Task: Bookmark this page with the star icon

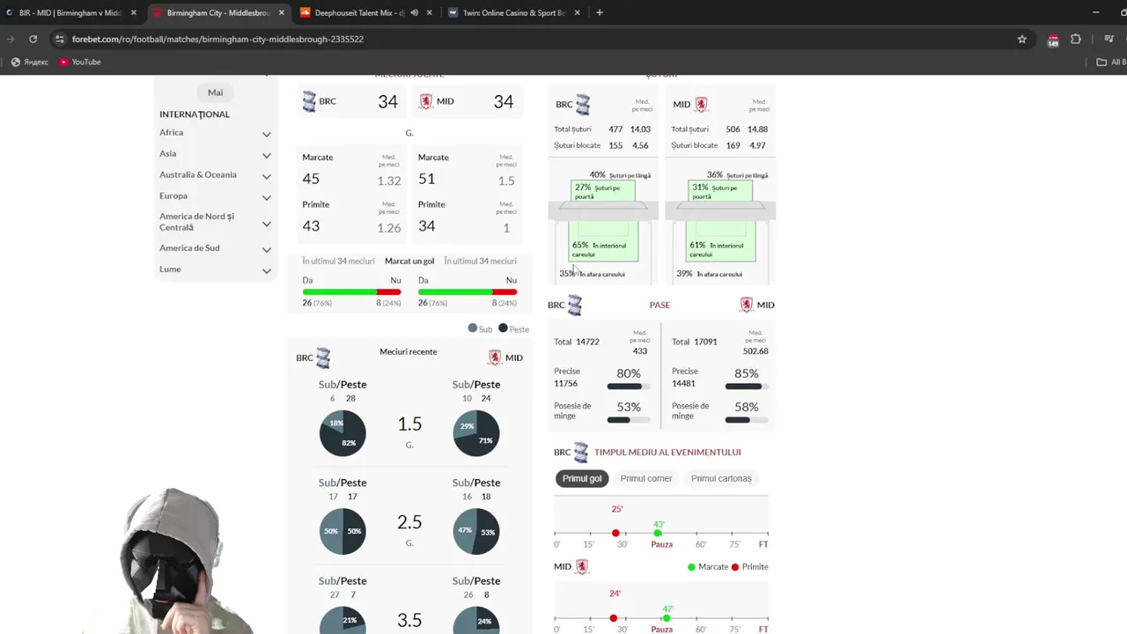Action: click(1022, 39)
